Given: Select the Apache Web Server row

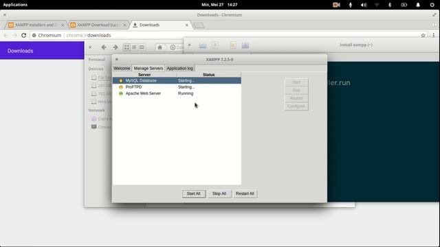Looking at the screenshot, I should point(177,93).
